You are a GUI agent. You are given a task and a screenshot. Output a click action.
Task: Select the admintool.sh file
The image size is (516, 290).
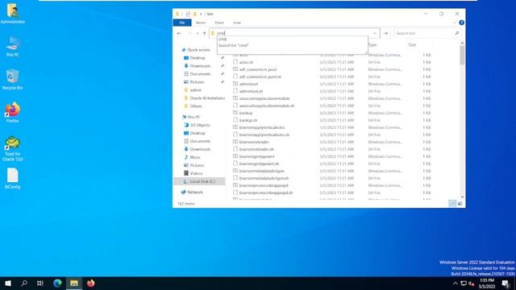pos(251,91)
